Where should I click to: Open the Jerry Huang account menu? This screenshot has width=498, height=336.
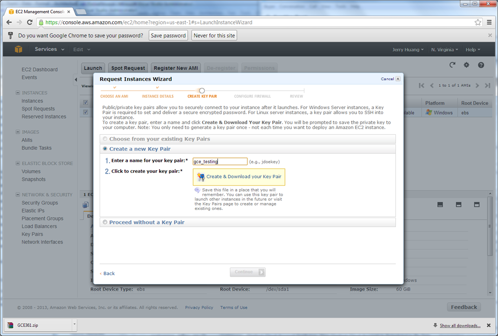[408, 50]
